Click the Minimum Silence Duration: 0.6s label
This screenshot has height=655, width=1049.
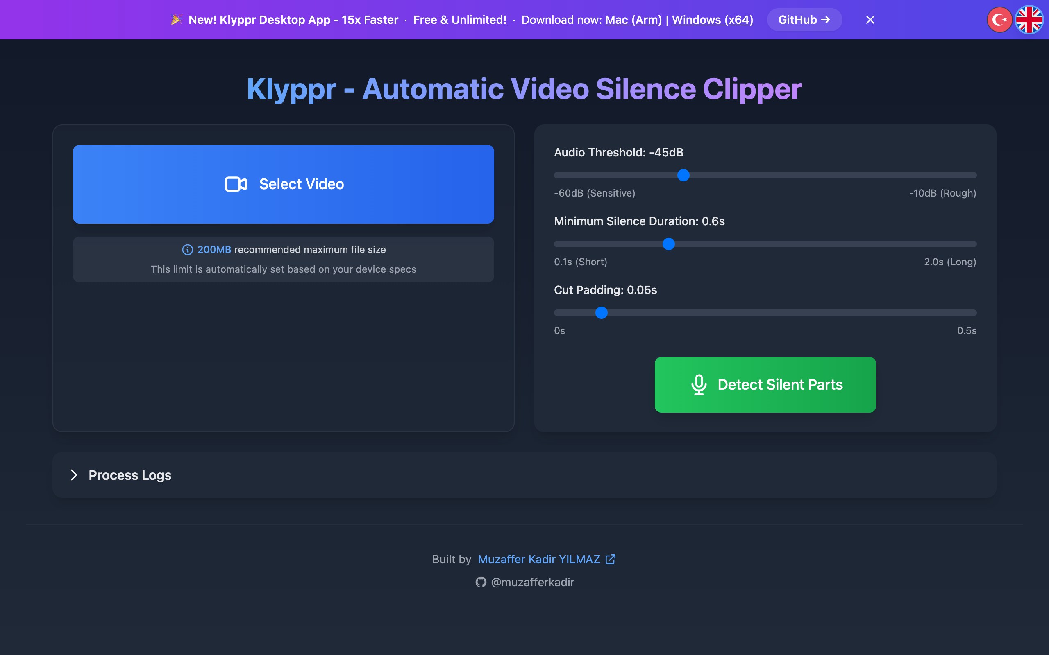coord(639,221)
